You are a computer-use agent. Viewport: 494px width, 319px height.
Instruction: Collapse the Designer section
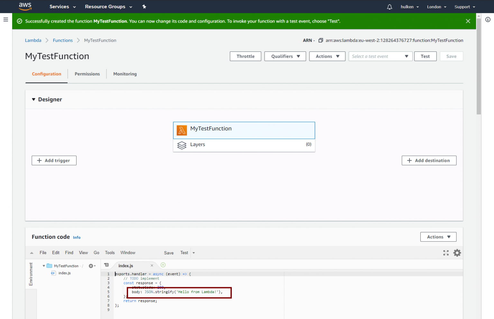pyautogui.click(x=34, y=99)
